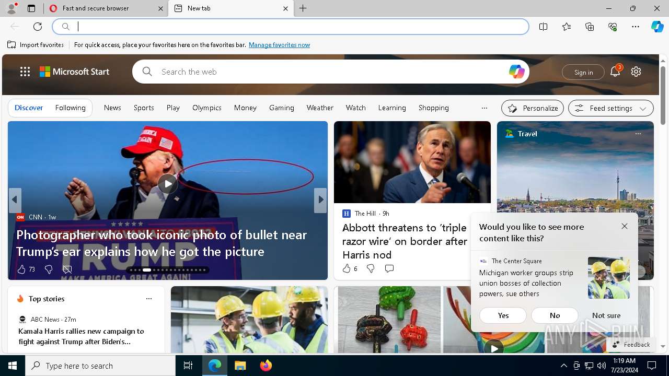Open the News category
The width and height of the screenshot is (669, 376).
112,108
